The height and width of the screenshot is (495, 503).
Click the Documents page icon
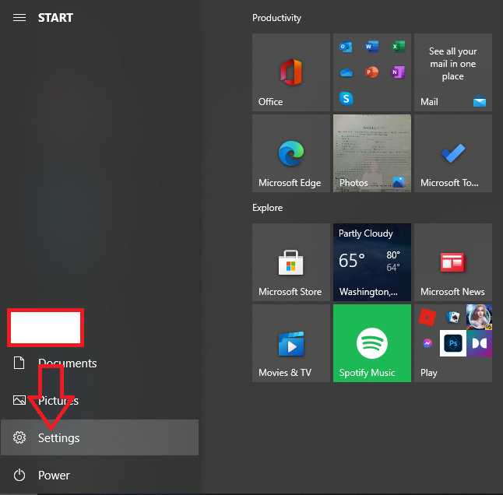tap(19, 363)
